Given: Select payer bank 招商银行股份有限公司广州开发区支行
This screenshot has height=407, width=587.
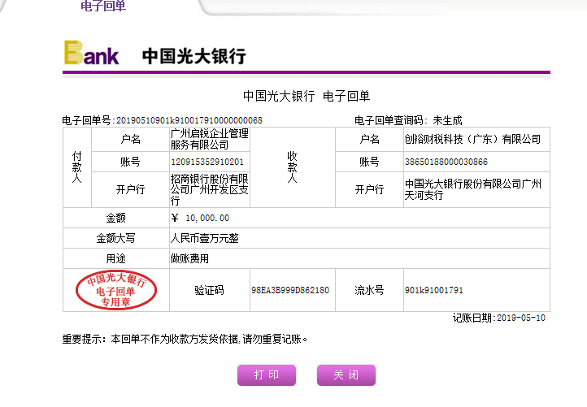Looking at the screenshot, I should click(x=209, y=189).
